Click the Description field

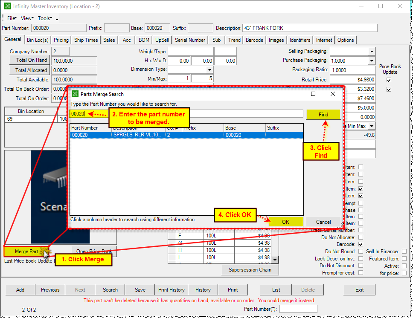310,28
